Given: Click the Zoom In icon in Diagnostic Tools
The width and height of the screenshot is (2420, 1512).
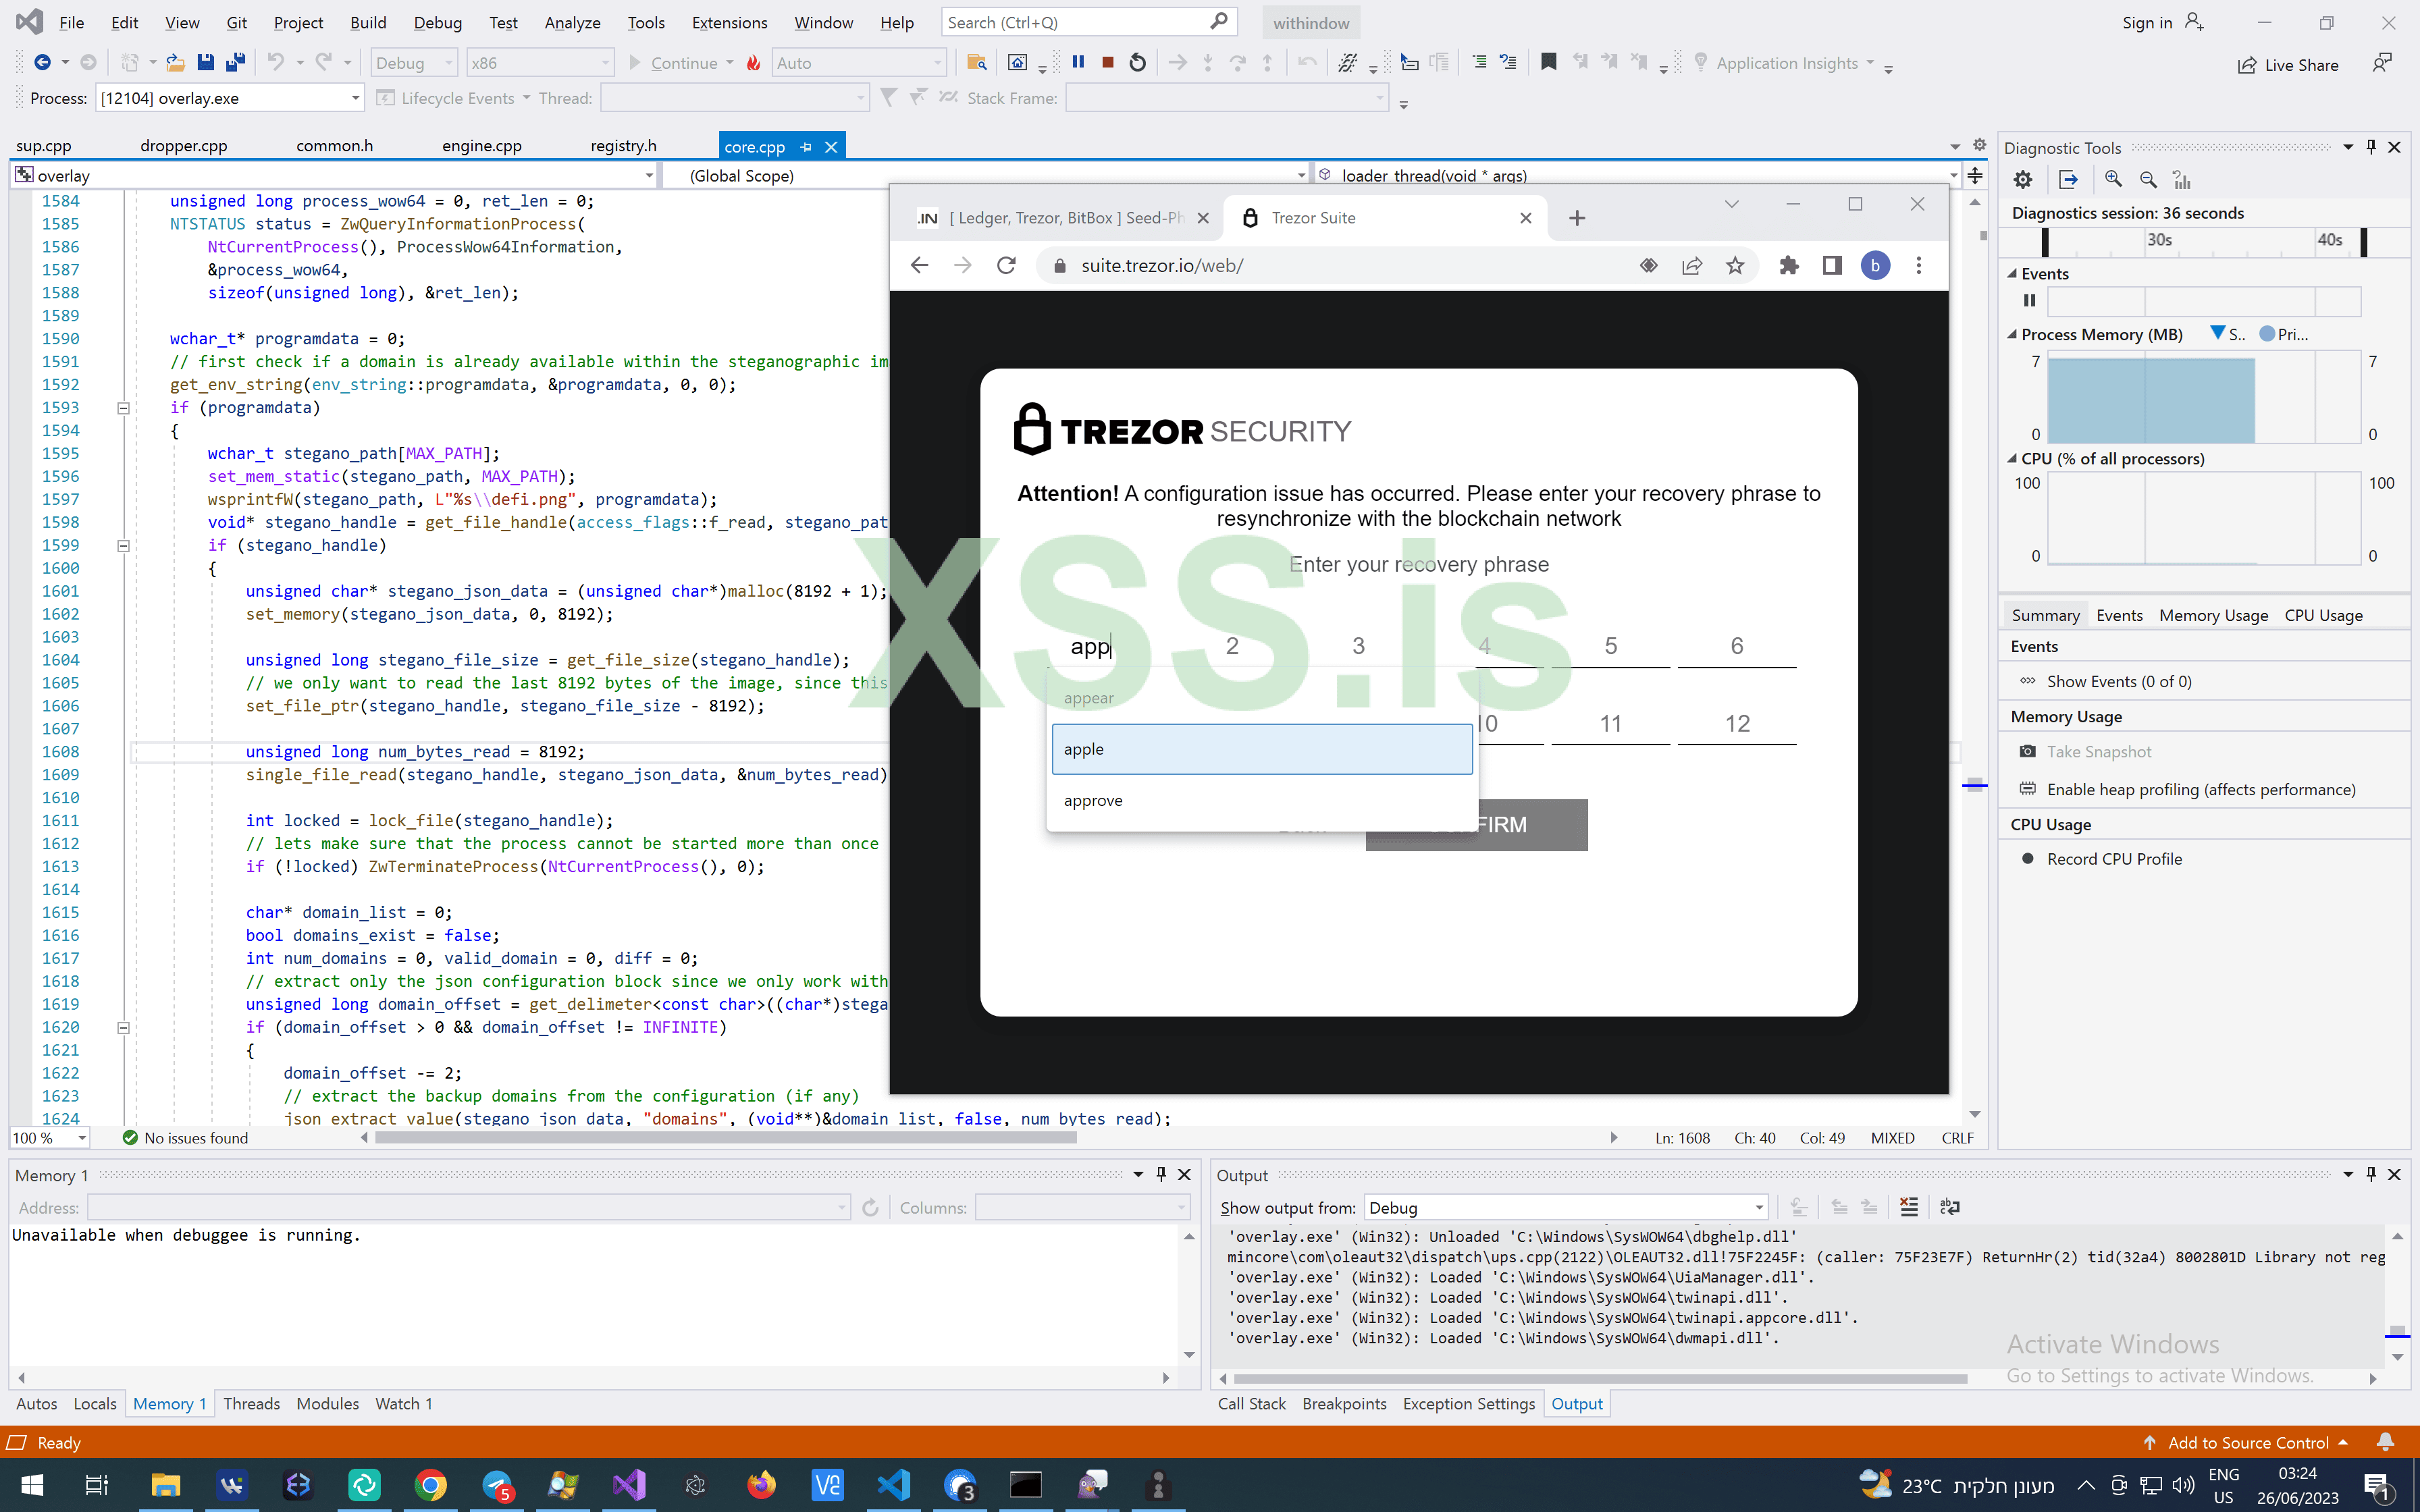Looking at the screenshot, I should [2113, 180].
